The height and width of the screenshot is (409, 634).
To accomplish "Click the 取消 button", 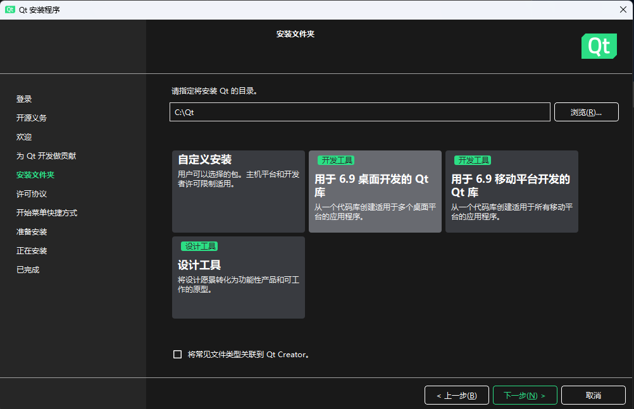I will [x=593, y=394].
